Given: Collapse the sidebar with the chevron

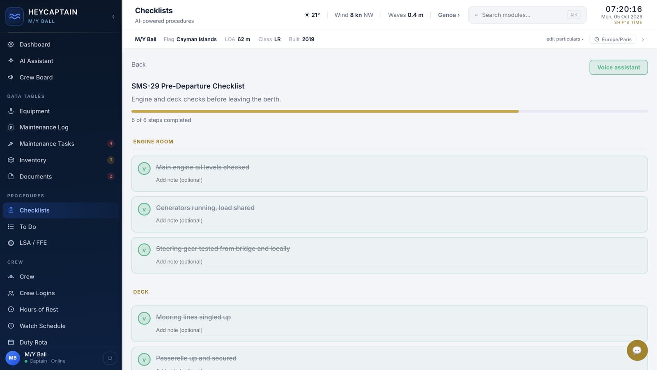Looking at the screenshot, I should 113,17.
